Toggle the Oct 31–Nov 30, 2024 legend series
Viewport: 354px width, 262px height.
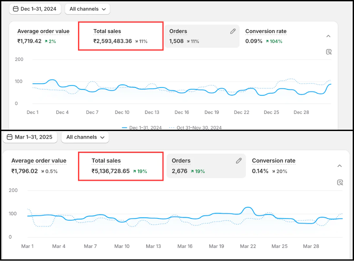click(195, 128)
